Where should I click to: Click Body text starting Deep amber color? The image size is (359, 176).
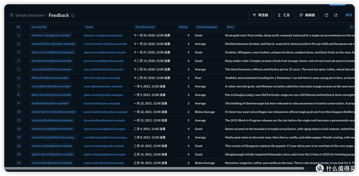pos(290,61)
